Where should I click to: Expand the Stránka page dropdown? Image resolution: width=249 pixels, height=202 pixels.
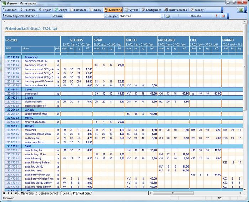(105, 16)
